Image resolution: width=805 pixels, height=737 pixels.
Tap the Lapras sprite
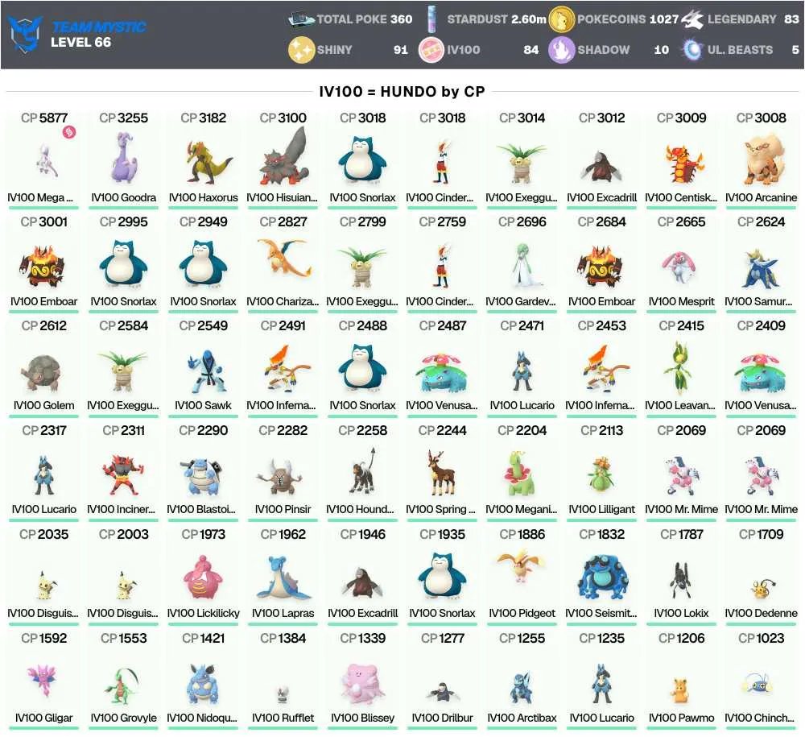tap(283, 578)
